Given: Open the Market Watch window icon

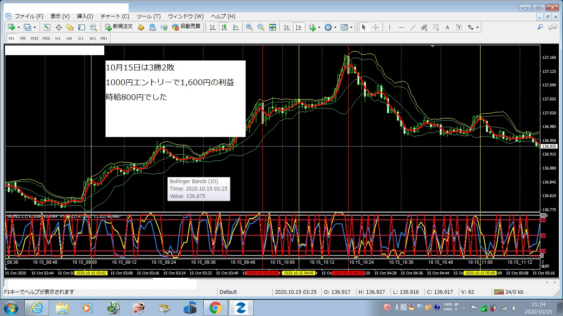Looking at the screenshot, I should (47, 27).
